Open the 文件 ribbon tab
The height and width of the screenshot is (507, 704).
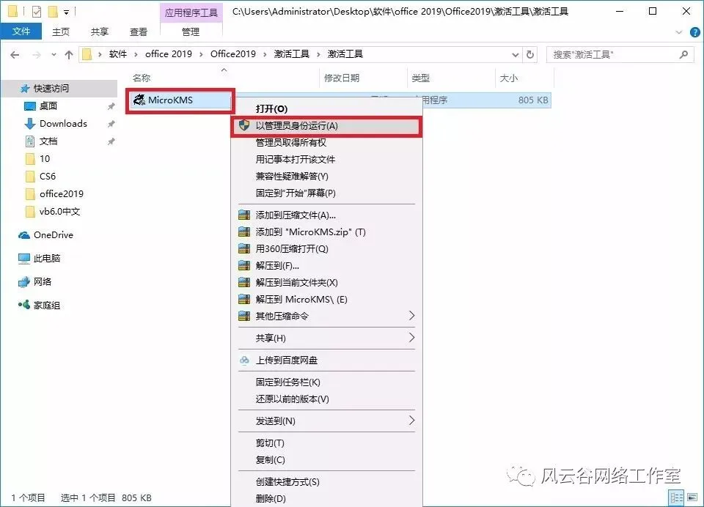[21, 32]
